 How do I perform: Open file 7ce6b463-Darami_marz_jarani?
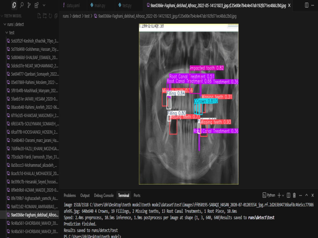(x=32, y=141)
